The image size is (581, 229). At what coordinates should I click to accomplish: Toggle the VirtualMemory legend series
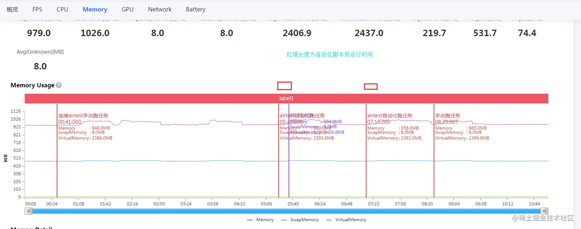tap(346, 220)
